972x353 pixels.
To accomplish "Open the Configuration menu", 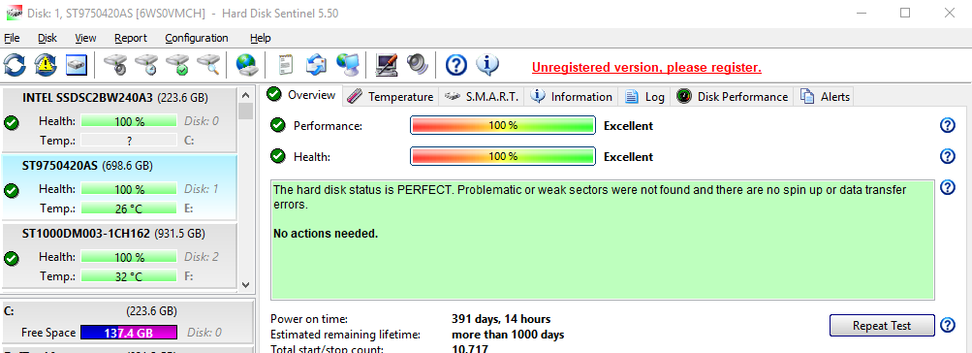I will [197, 38].
